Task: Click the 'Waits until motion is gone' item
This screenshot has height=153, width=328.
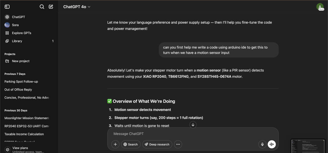Action: click(142, 126)
